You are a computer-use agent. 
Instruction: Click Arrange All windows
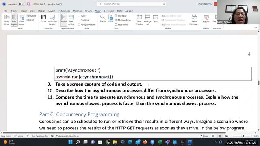[x=147, y=20]
